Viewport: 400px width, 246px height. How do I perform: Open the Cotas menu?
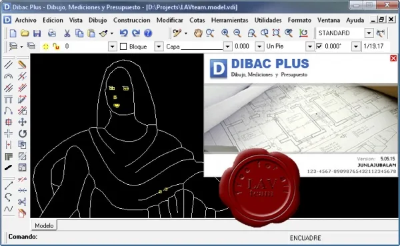197,20
